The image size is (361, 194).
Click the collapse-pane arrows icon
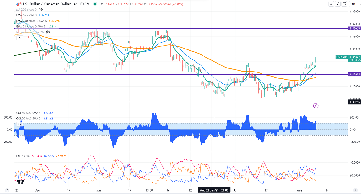337,4
